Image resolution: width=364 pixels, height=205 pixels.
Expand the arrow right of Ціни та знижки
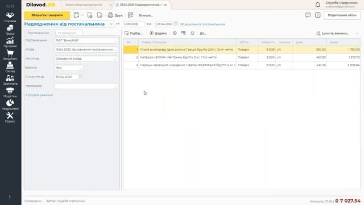[357, 34]
